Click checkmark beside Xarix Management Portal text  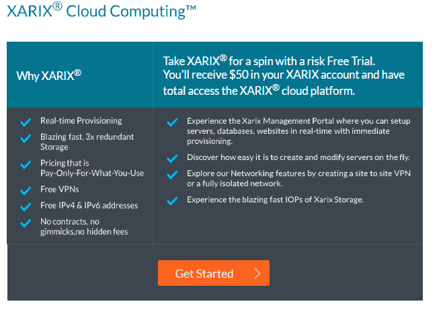172,122
